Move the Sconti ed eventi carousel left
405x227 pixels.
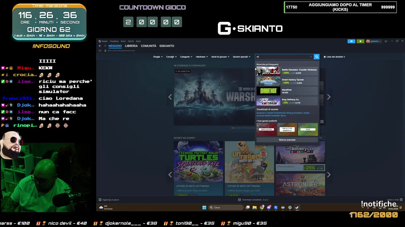click(x=170, y=174)
